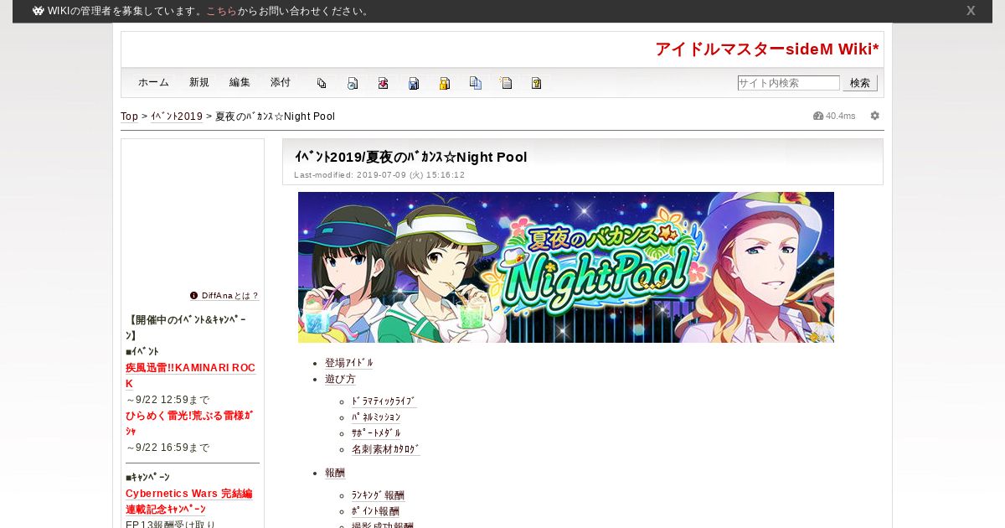This screenshot has height=528, width=1005.
Task: Open the アイドルマスターsideM Wiki* title link
Action: tap(767, 49)
